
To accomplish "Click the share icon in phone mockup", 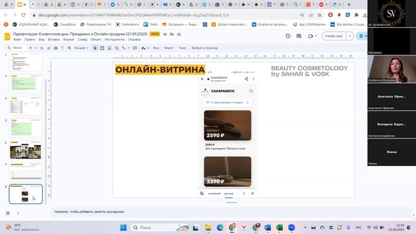I will pyautogui.click(x=246, y=79).
